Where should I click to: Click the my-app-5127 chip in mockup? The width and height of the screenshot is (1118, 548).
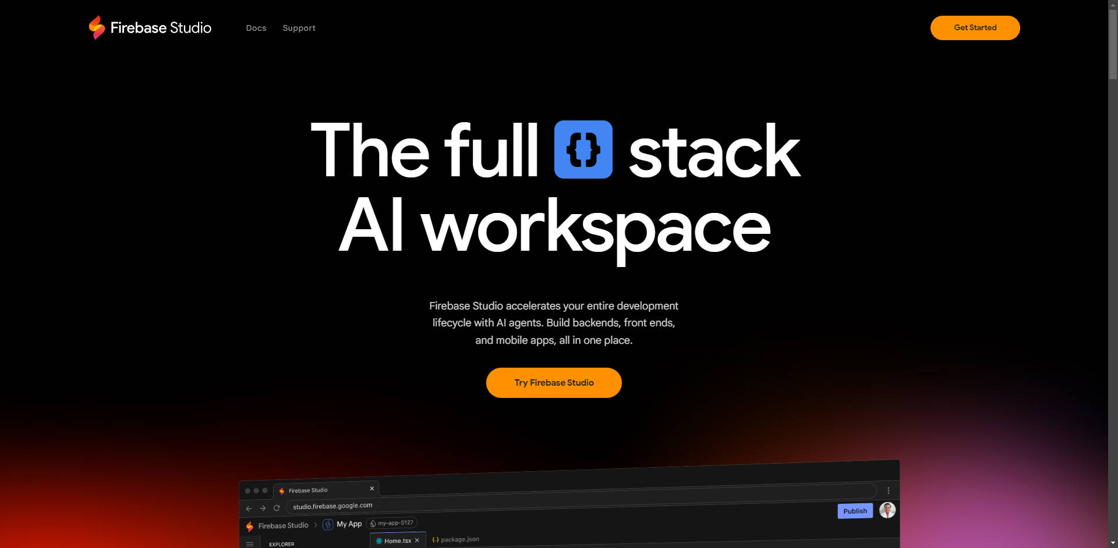391,523
